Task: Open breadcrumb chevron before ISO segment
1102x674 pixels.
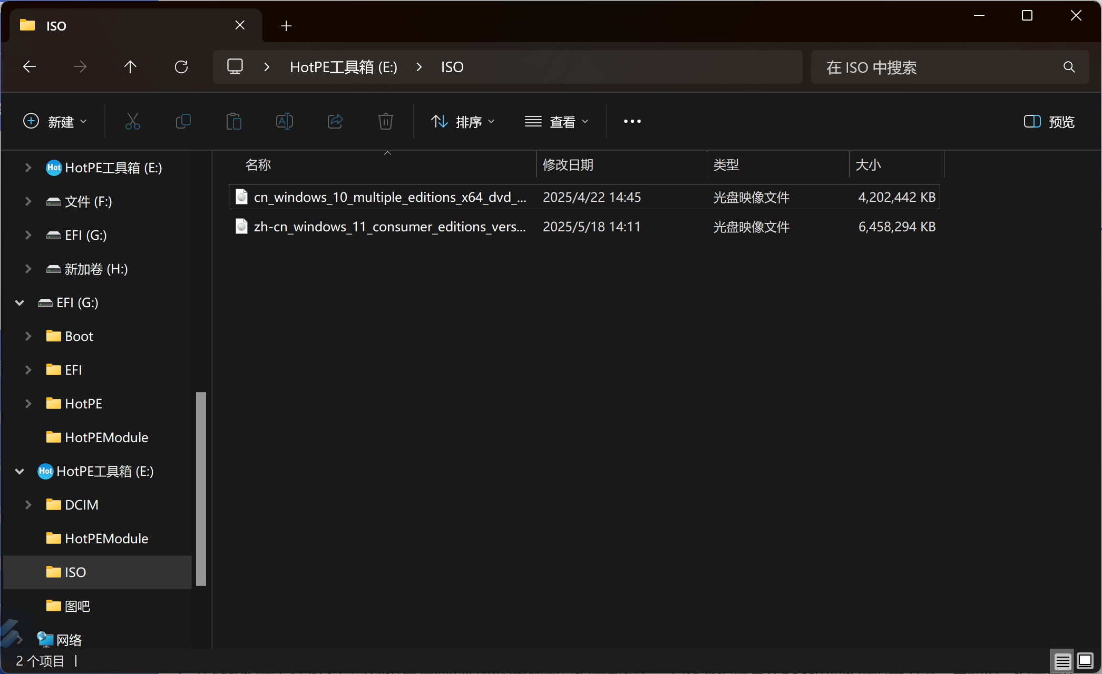Action: click(419, 67)
